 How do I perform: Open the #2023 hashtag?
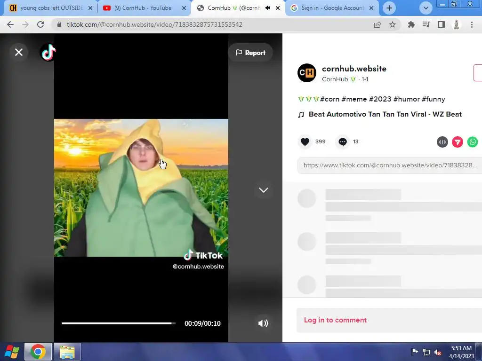point(380,99)
